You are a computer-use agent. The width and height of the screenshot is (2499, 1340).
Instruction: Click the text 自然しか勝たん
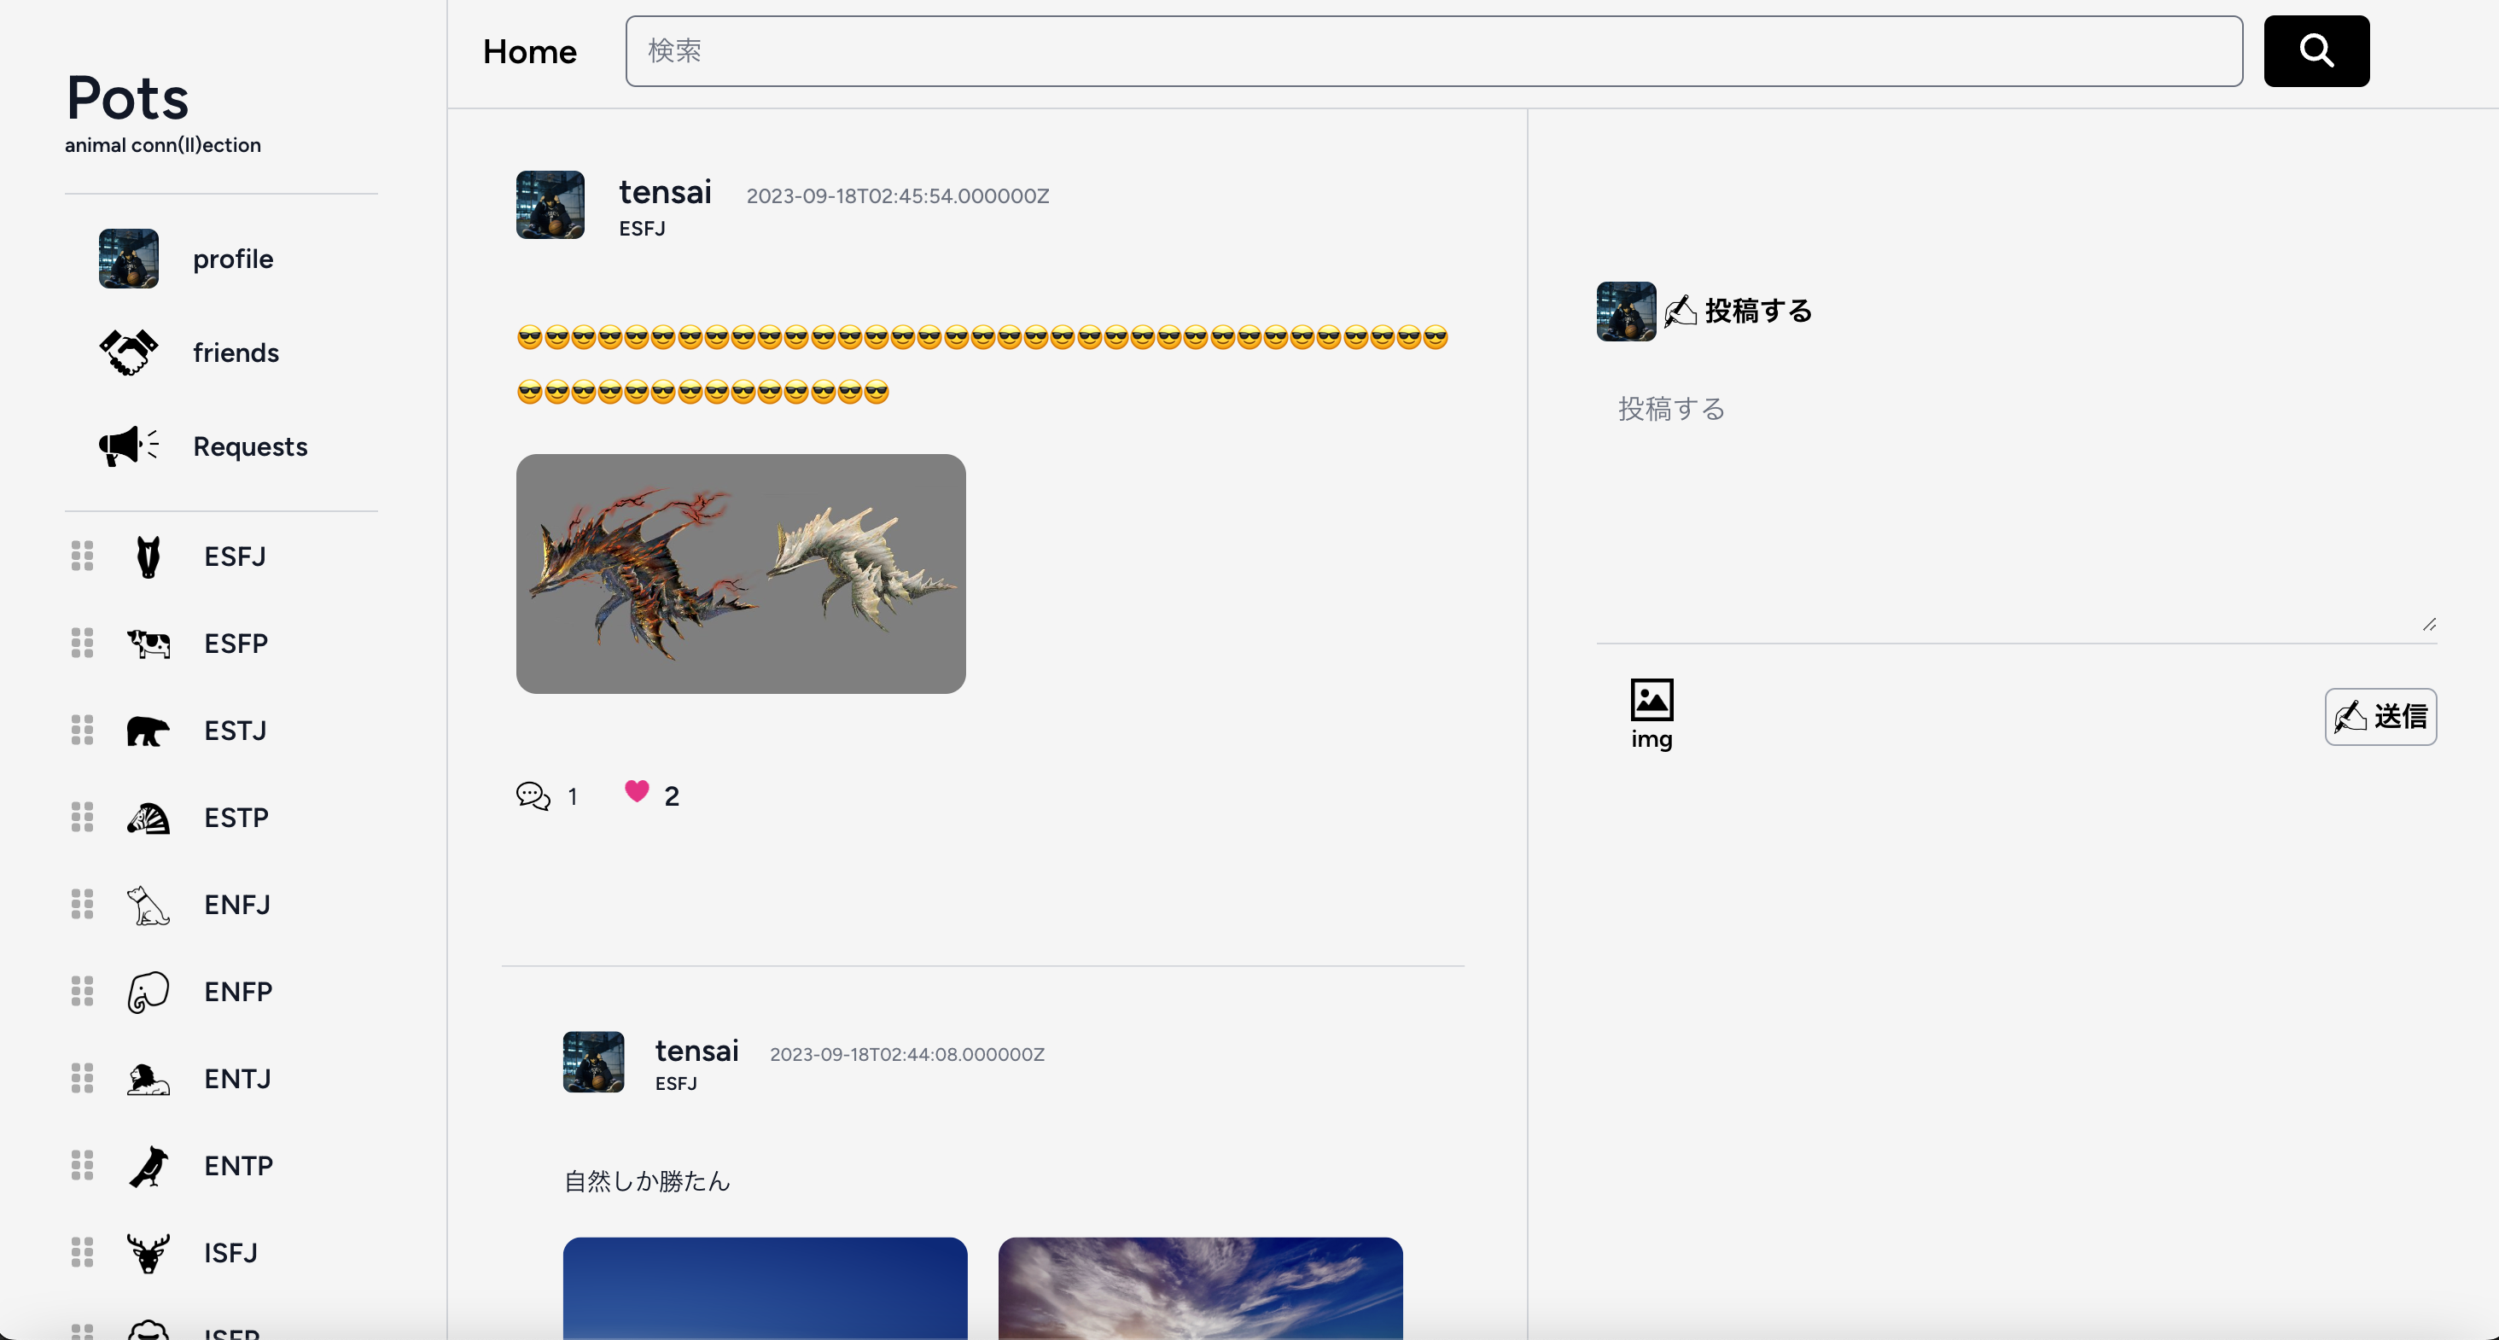647,1181
